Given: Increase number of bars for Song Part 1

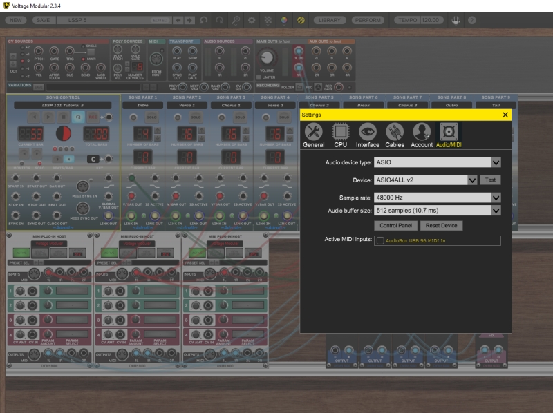Looking at the screenshot, I should pyautogui.click(x=158, y=131).
